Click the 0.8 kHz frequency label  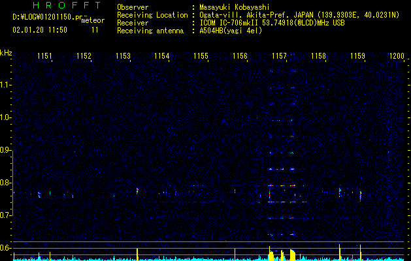(5, 183)
